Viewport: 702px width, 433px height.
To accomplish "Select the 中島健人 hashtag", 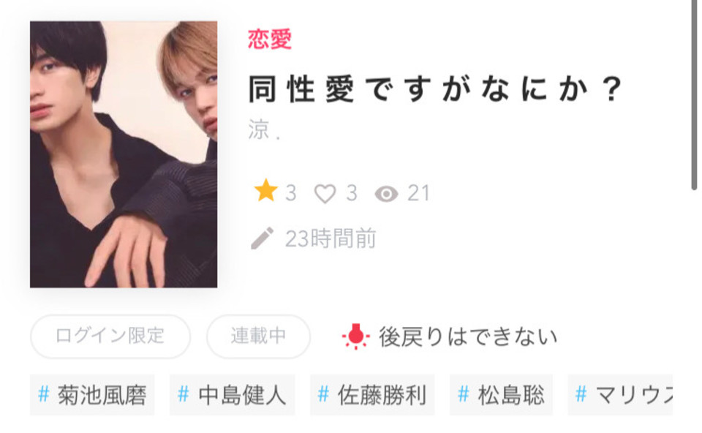I will click(x=233, y=395).
